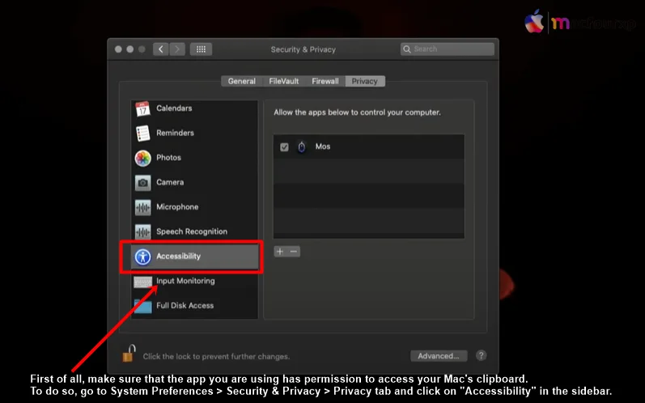The height and width of the screenshot is (403, 645).
Task: Select Microphone label in privacy list
Action: click(x=177, y=207)
